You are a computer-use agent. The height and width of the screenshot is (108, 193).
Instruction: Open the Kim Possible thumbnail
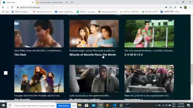pyautogui.click(x=39, y=79)
